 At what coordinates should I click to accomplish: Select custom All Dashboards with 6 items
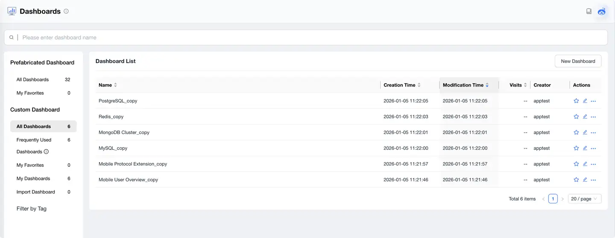coord(44,126)
